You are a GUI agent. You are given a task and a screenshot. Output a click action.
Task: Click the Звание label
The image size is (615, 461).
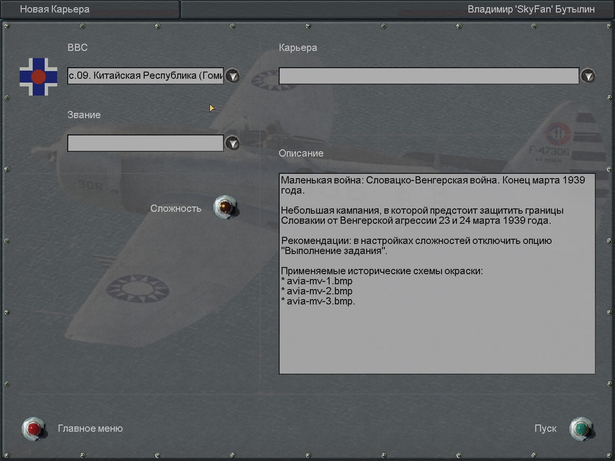(84, 115)
